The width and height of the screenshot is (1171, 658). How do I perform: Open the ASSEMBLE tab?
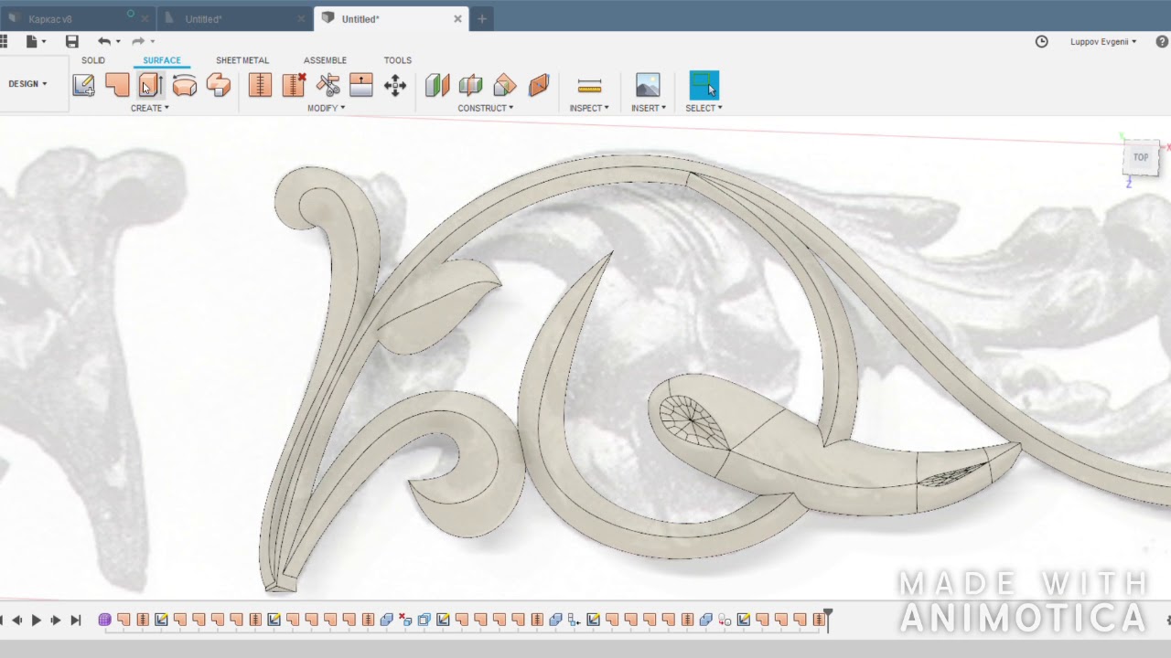point(325,60)
